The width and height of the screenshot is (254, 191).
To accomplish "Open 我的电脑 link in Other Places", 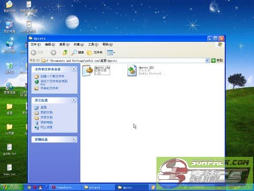I will [46, 122].
